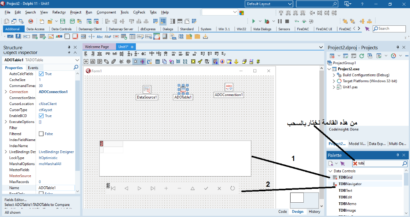Open the editor tabs list dropdown arrow

click(x=321, y=47)
